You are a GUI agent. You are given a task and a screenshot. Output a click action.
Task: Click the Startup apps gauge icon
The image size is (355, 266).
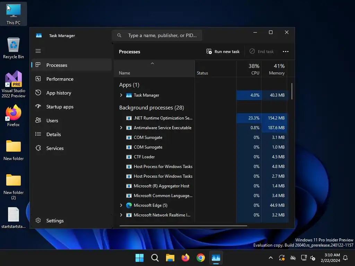(38, 106)
